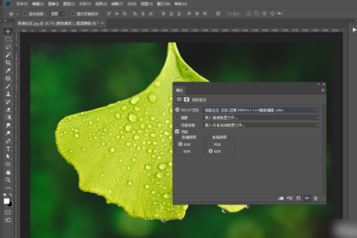Select the Hand tool
The height and width of the screenshot is (238, 357).
pyautogui.click(x=8, y=172)
